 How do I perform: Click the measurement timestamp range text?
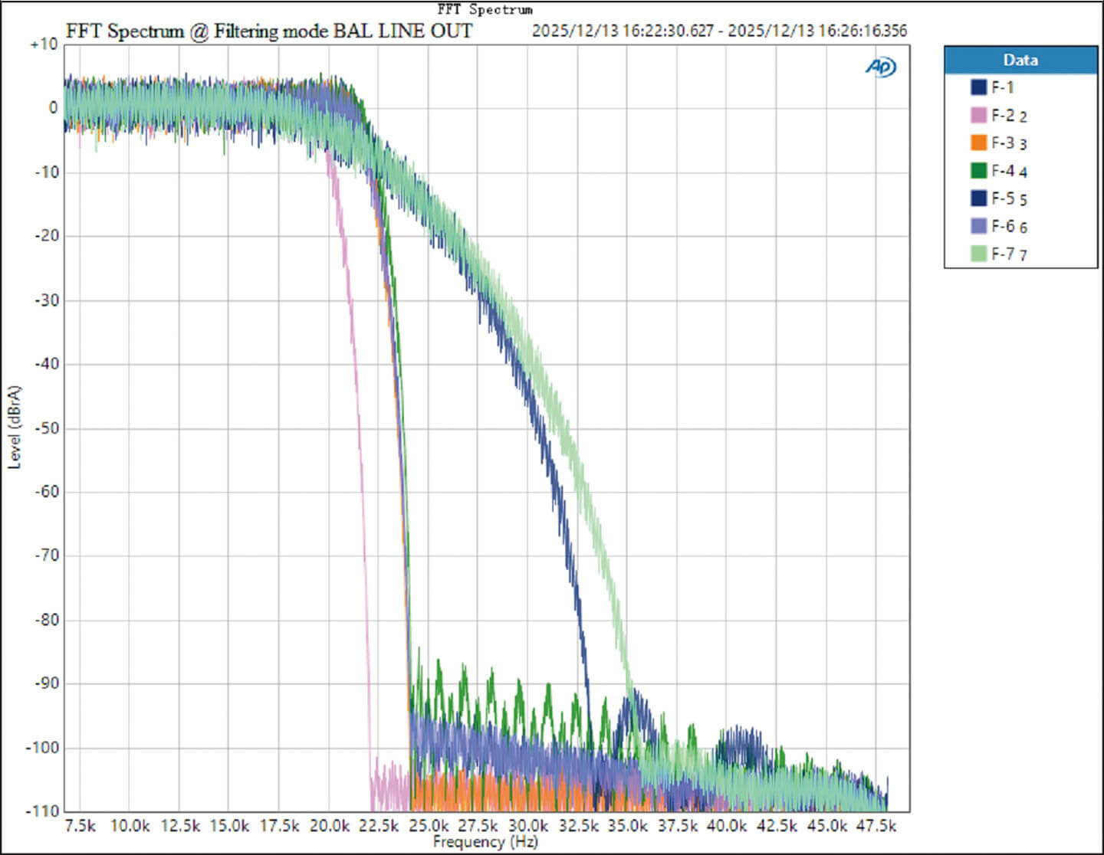pos(719,31)
